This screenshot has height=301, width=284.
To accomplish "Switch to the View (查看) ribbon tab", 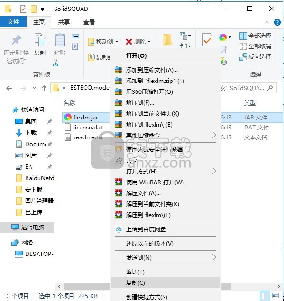I will [89, 22].
